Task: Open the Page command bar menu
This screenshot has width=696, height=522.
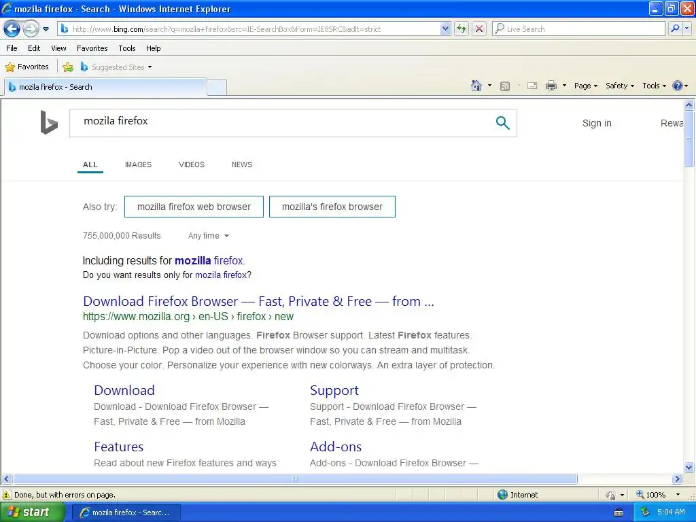Action: (585, 86)
